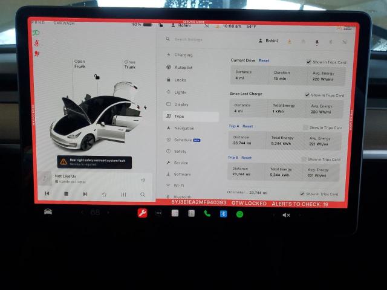Tap the charge port lightning icon
Image resolution: width=387 pixels, height=290 pixels.
click(x=145, y=108)
